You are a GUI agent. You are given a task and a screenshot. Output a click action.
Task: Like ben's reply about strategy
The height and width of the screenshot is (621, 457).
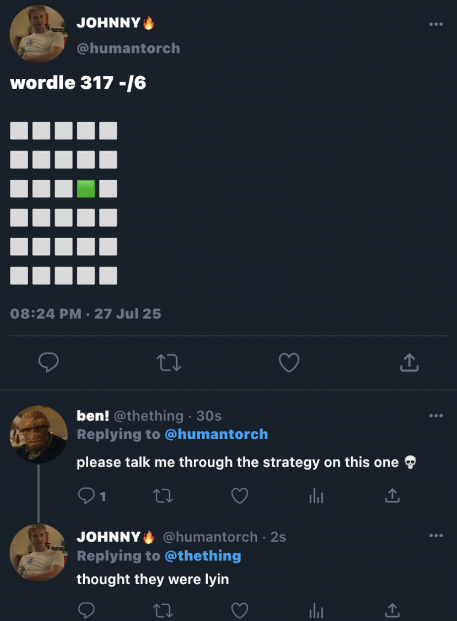240,496
